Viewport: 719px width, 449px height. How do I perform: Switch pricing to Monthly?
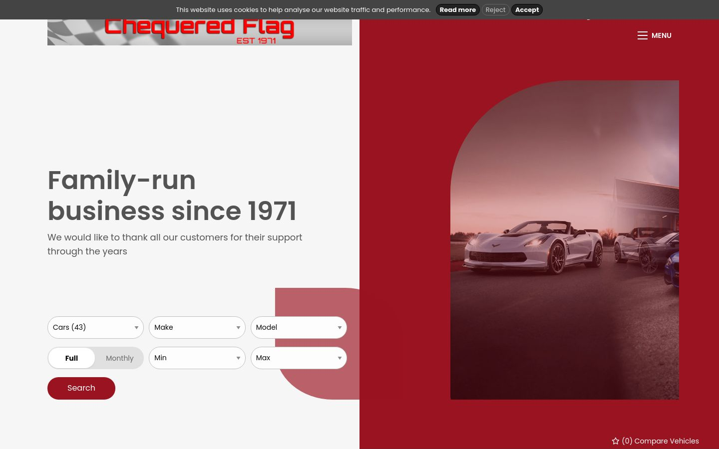click(120, 358)
